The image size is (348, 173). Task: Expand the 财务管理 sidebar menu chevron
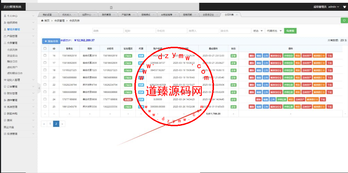pyautogui.click(x=33, y=94)
